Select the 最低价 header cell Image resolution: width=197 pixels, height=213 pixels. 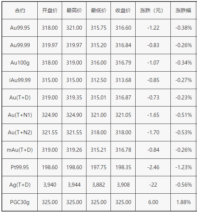[x=98, y=10]
